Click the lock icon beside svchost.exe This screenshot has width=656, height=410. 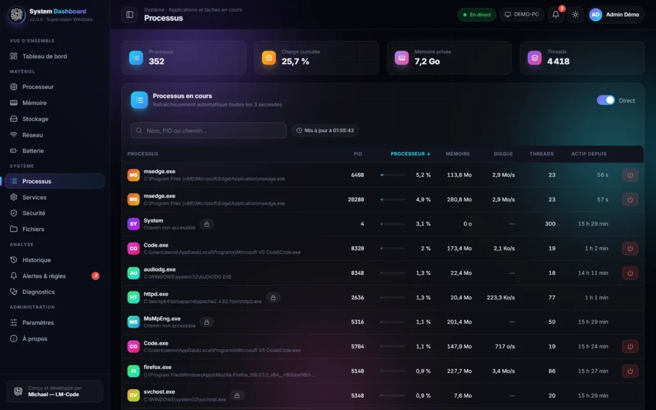[x=237, y=395]
